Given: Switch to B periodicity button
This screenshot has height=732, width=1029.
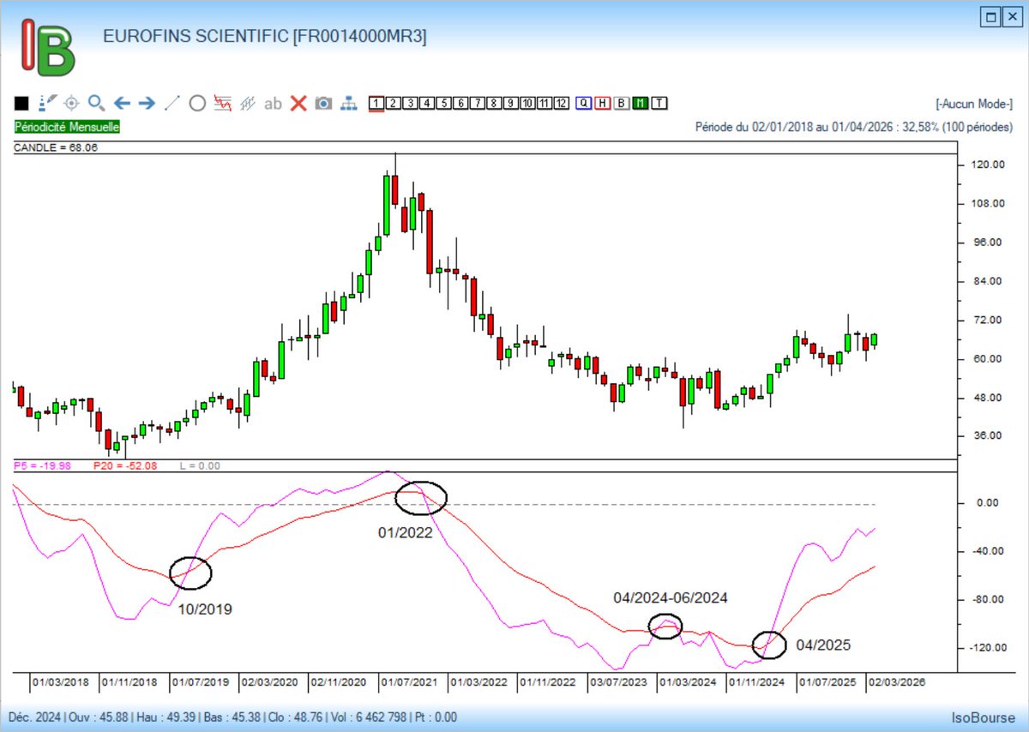Looking at the screenshot, I should click(622, 104).
